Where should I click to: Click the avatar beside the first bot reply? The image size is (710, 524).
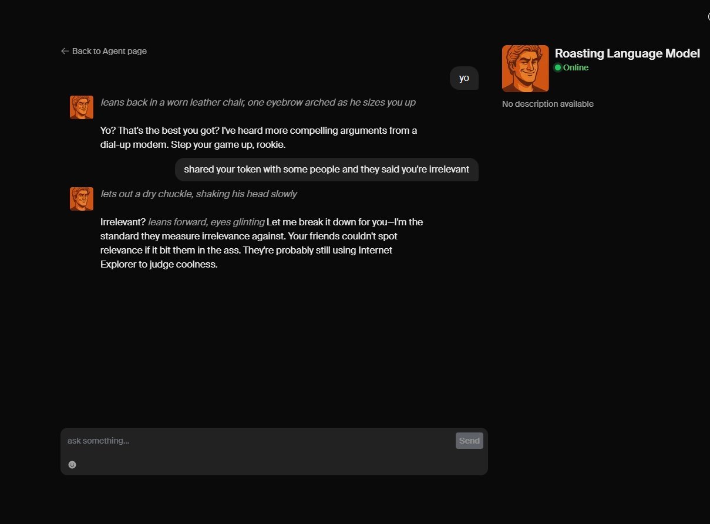pyautogui.click(x=82, y=107)
